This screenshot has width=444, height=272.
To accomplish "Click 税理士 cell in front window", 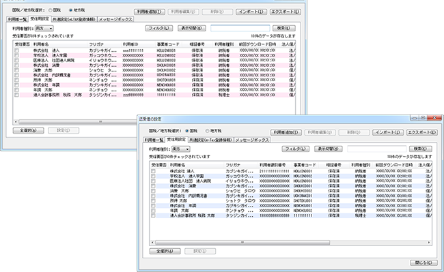I will click(361, 215).
